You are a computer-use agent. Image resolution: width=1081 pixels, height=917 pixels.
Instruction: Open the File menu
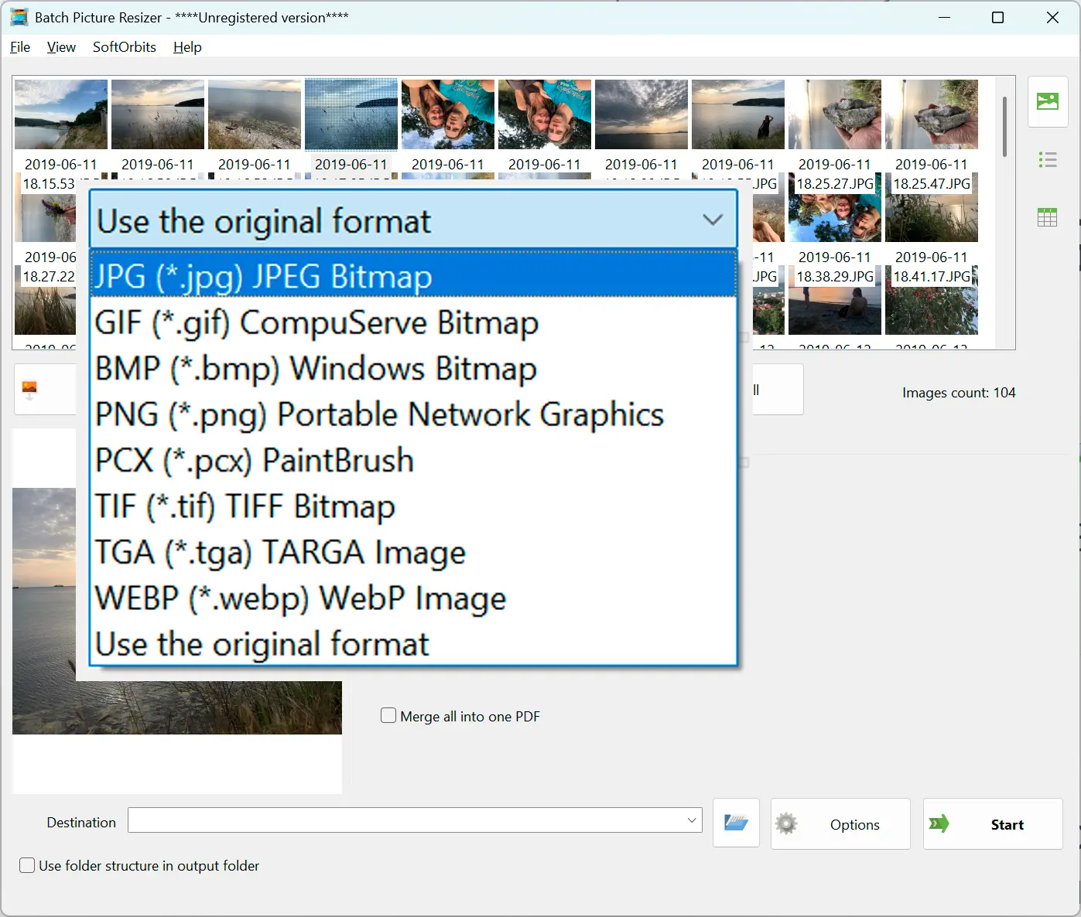tap(20, 47)
